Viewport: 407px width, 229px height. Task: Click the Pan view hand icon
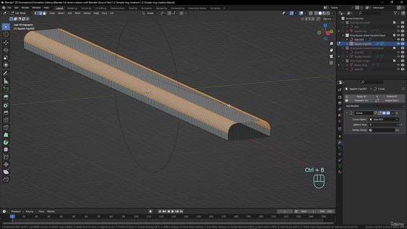tap(331, 50)
